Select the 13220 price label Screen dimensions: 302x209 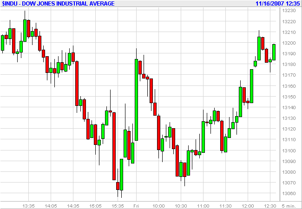pyautogui.click(x=289, y=21)
